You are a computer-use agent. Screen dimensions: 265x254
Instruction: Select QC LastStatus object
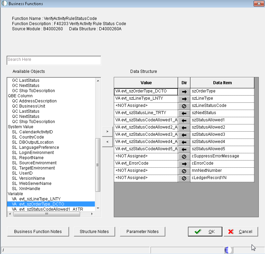click(x=26, y=111)
